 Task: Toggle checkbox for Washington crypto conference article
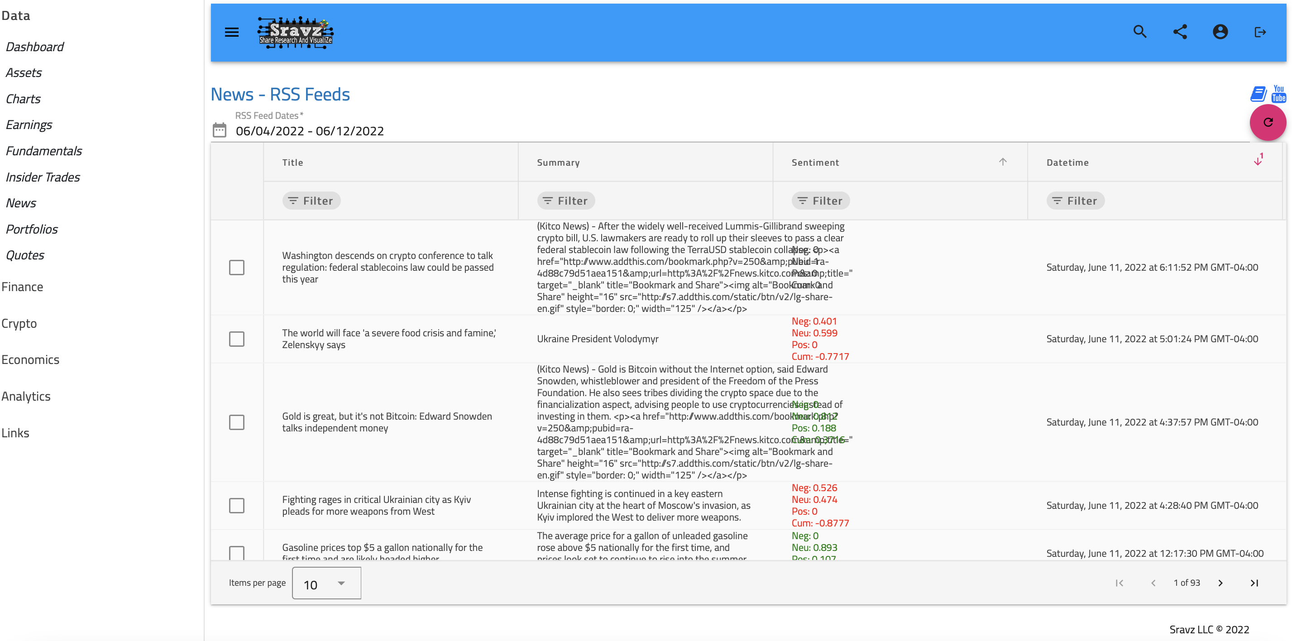click(236, 266)
